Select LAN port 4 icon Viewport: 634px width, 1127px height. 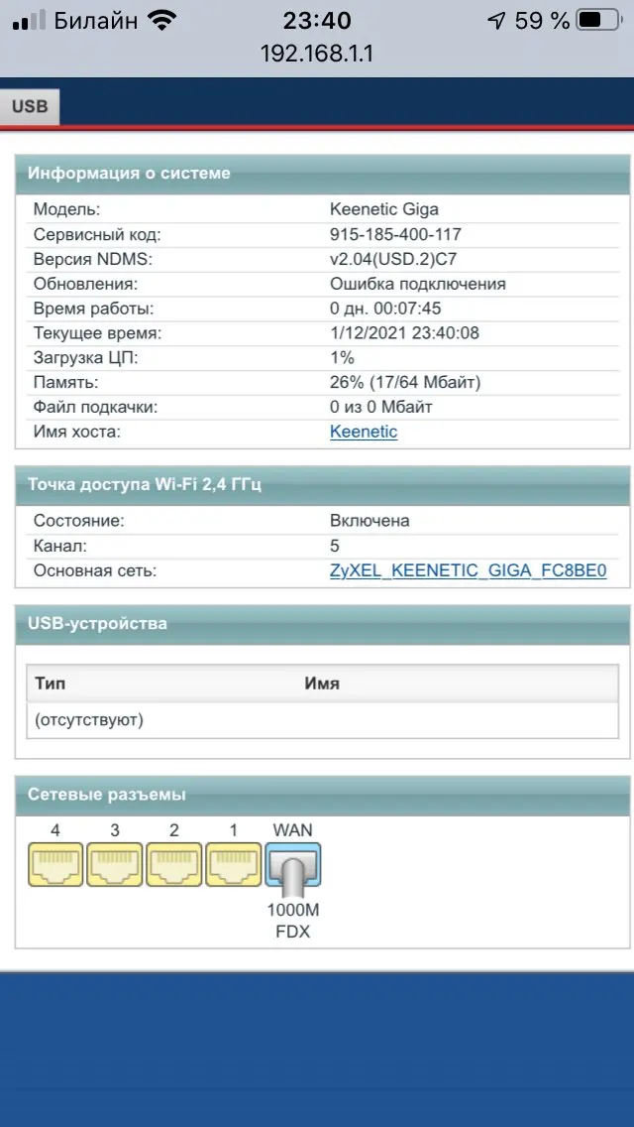tap(55, 865)
